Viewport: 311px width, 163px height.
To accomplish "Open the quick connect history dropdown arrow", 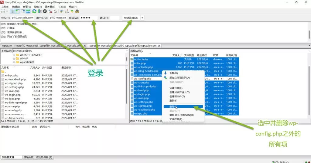I will [142, 18].
